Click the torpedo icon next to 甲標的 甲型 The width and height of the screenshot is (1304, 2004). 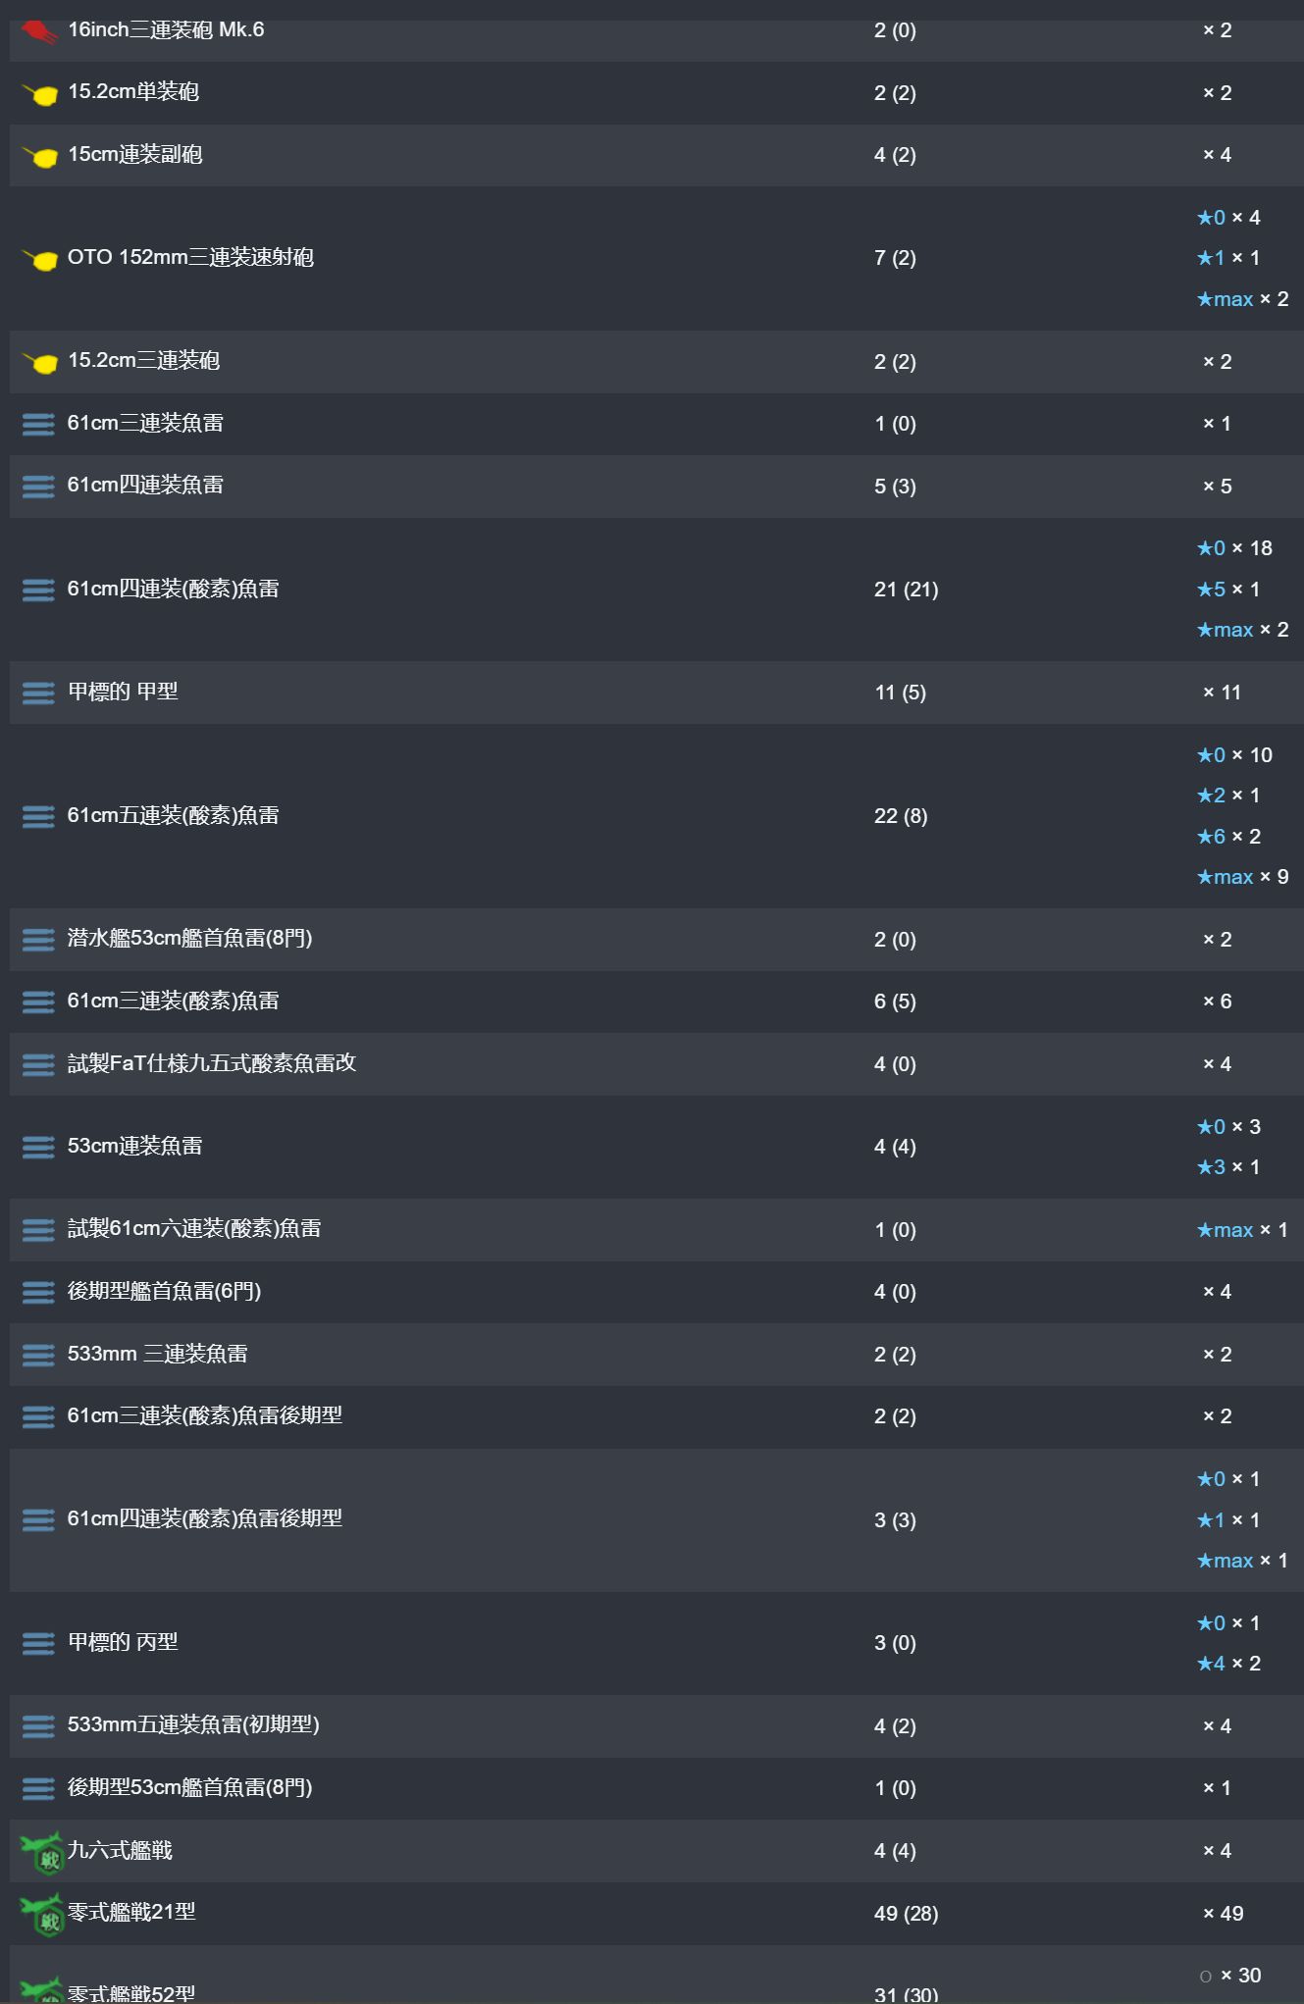[38, 694]
